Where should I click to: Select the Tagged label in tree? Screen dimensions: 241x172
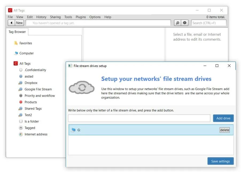[30, 128]
